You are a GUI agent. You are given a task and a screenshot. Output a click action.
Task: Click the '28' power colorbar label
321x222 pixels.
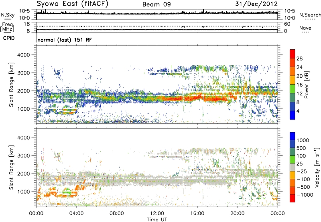click(x=299, y=59)
